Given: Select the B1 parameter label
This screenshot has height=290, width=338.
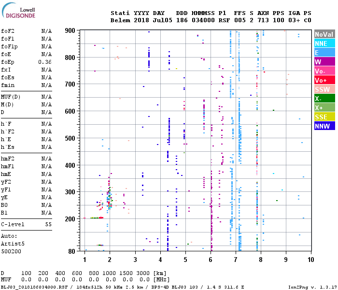Looking at the screenshot, I should pos(4,213).
